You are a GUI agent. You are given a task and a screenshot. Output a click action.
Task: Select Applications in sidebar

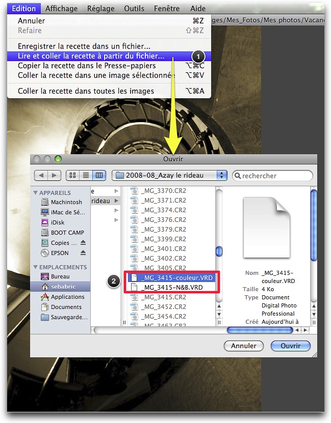tap(61, 297)
